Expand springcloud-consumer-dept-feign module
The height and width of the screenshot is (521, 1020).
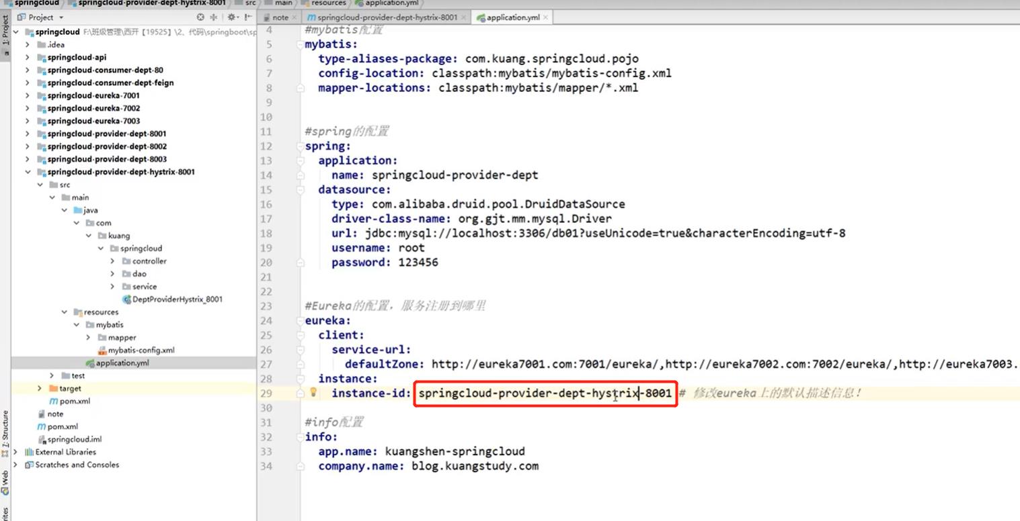point(28,83)
